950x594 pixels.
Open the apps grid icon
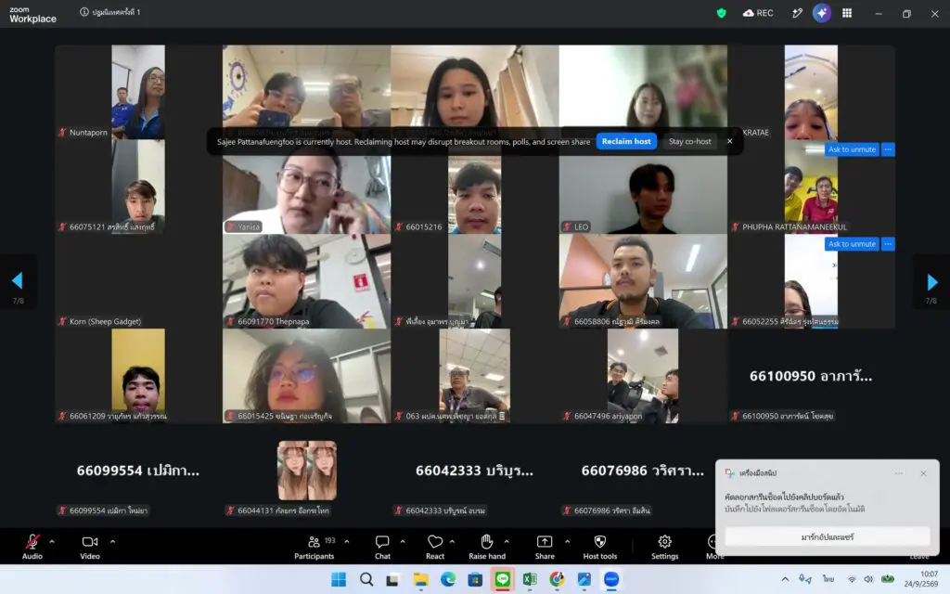tap(847, 13)
